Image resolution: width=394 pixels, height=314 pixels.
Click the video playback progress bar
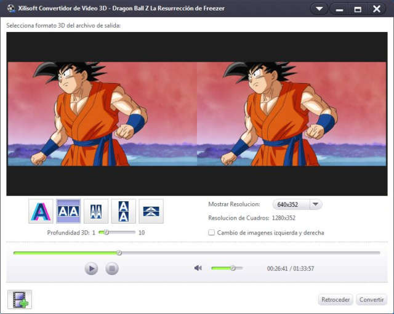tap(197, 252)
